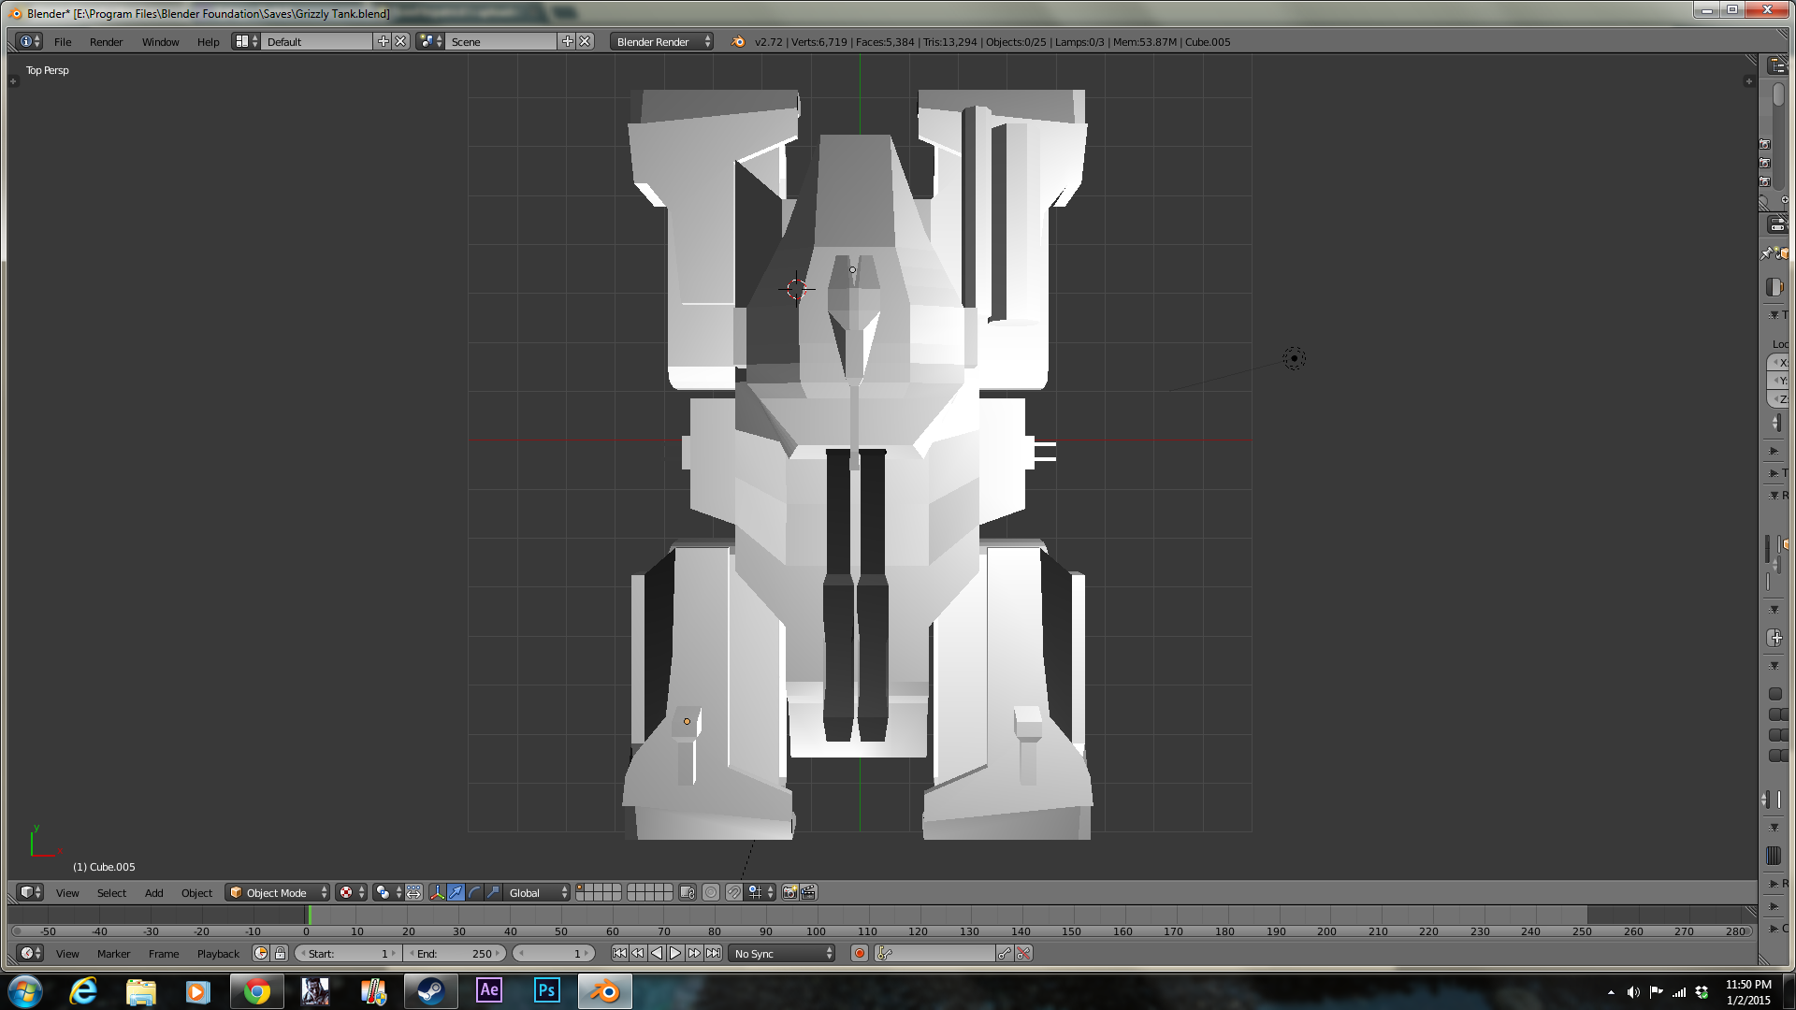
Task: Toggle snap during transform magnet
Action: pos(734,892)
